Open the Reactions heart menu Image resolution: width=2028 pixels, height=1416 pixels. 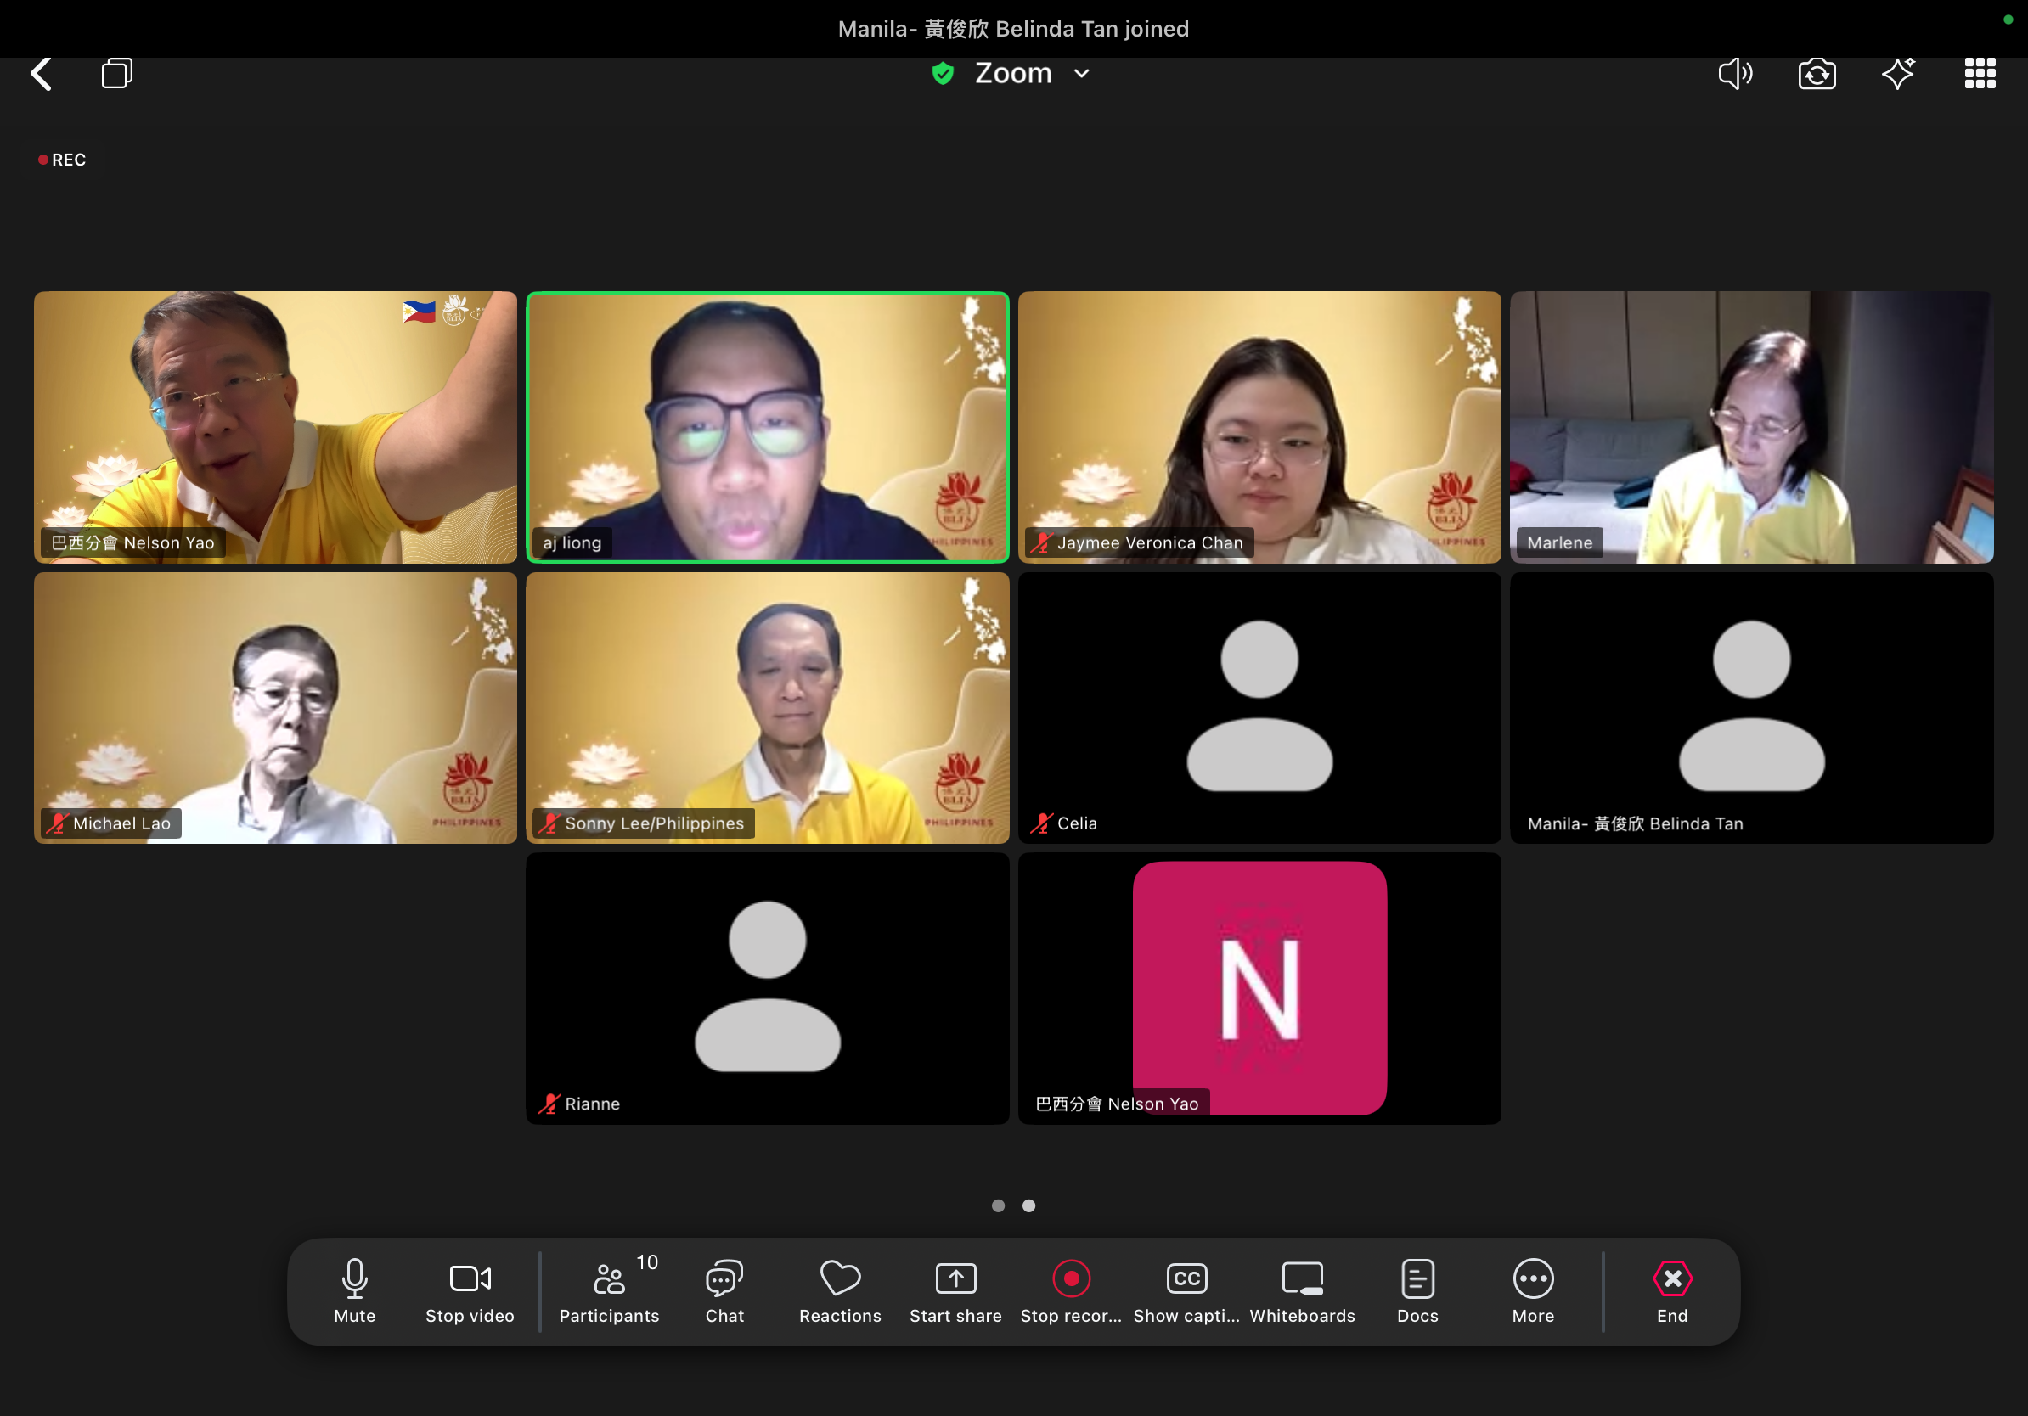click(x=840, y=1290)
